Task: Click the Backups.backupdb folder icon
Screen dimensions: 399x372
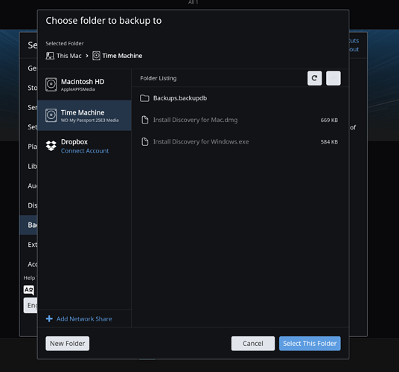Action: pos(144,98)
